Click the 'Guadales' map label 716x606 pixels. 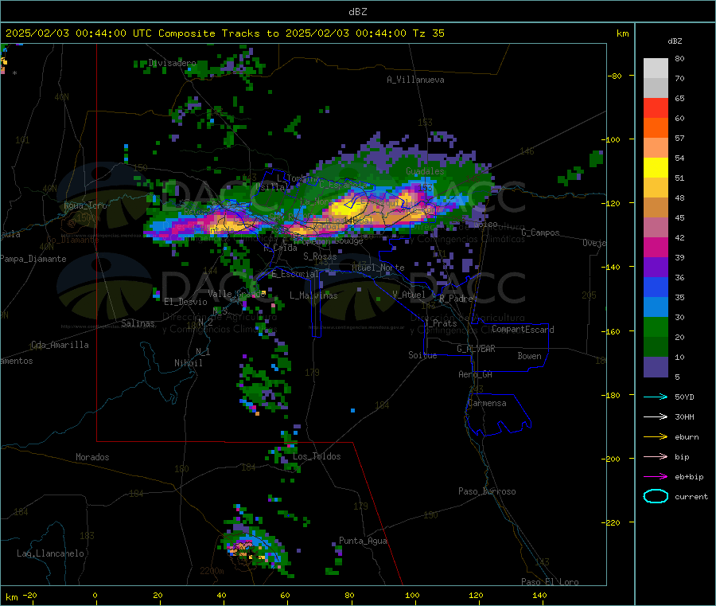click(x=425, y=171)
